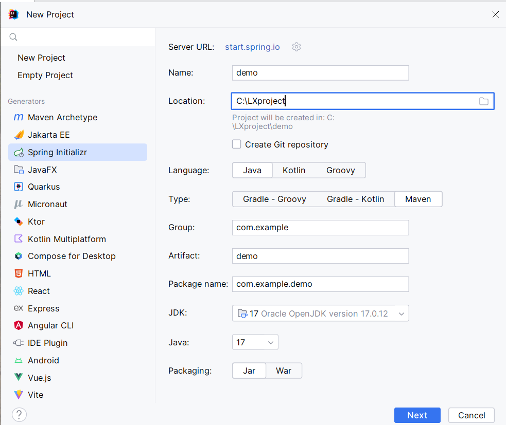Select Compose for Desktop generator
The image size is (506, 425).
coord(78,256)
